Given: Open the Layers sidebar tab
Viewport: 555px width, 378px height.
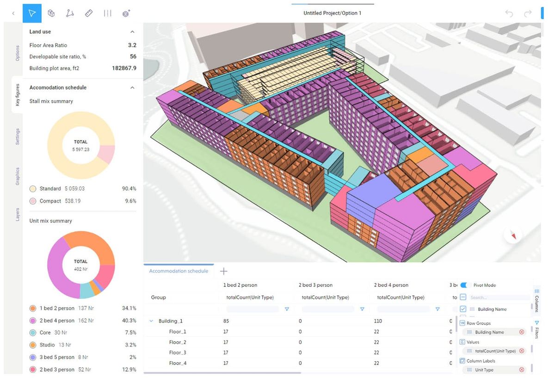Looking at the screenshot, I should [x=17, y=214].
